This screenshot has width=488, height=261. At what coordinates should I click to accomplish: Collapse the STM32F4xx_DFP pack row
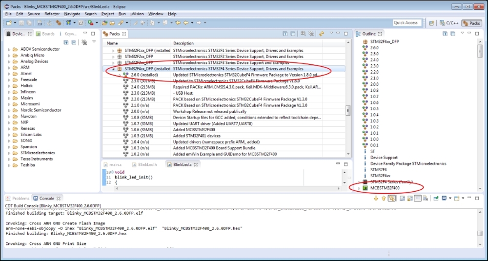(x=114, y=69)
